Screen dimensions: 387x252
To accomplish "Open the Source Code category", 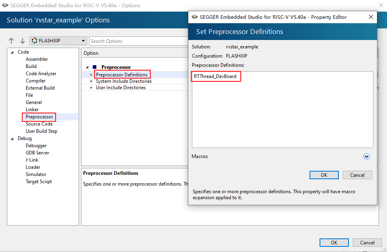I will coord(39,124).
